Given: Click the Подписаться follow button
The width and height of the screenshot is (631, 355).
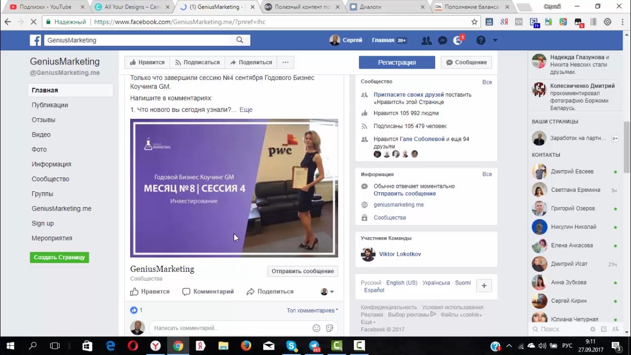Looking at the screenshot, I should click(x=197, y=62).
